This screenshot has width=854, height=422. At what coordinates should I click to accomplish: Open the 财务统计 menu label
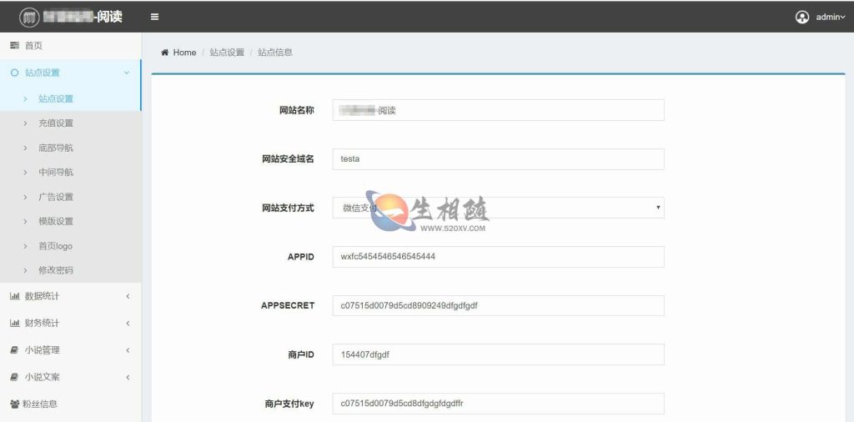point(42,323)
